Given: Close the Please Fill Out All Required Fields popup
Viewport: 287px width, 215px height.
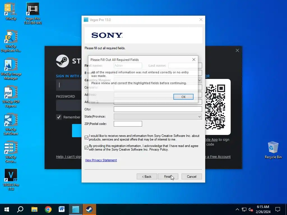Looking at the screenshot, I should click(x=194, y=60).
